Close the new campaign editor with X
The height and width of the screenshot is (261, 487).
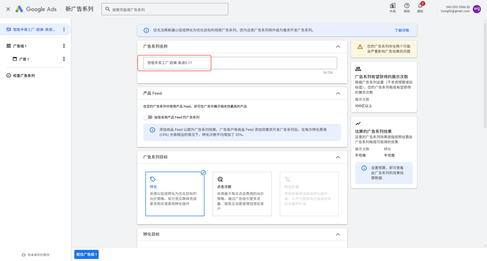coord(8,9)
